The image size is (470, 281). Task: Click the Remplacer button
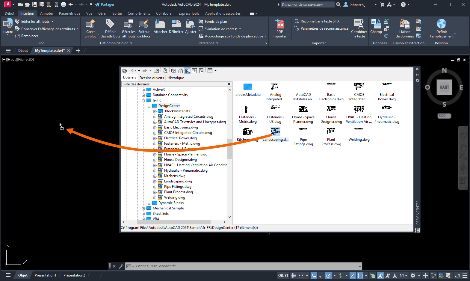click(x=27, y=36)
